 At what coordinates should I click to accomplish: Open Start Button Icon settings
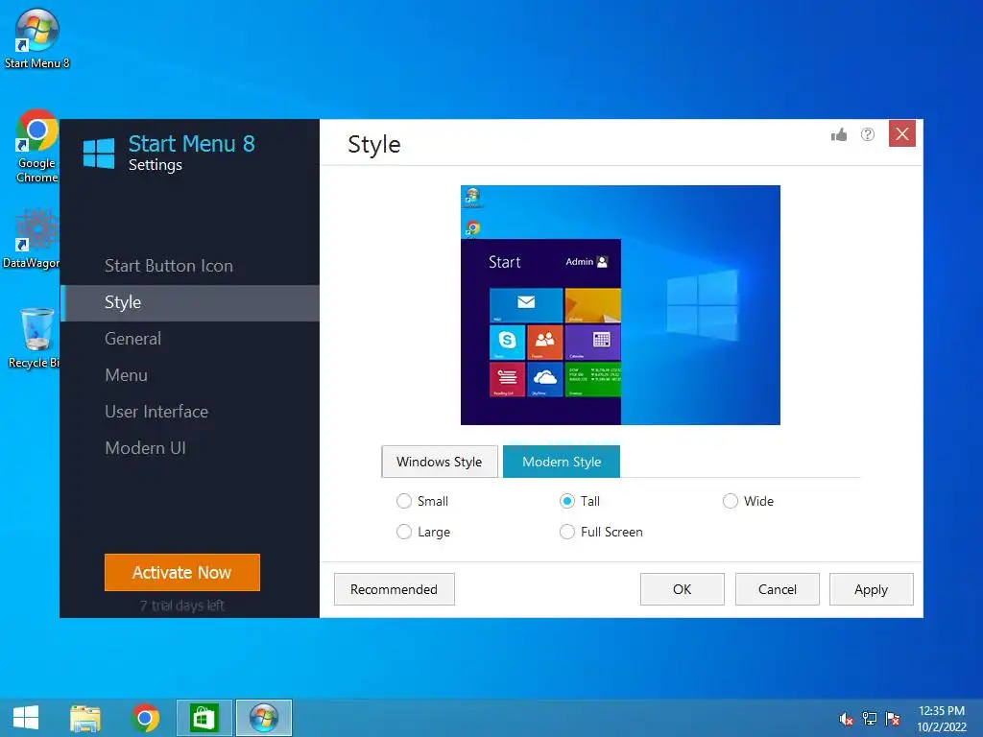pyautogui.click(x=169, y=266)
